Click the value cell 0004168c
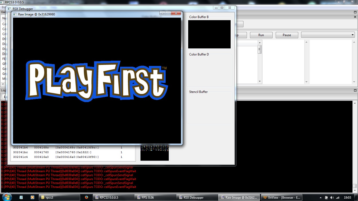 pyautogui.click(x=41, y=147)
